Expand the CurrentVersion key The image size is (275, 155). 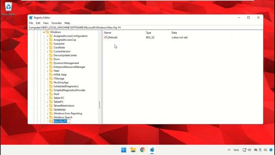[x=47, y=52]
